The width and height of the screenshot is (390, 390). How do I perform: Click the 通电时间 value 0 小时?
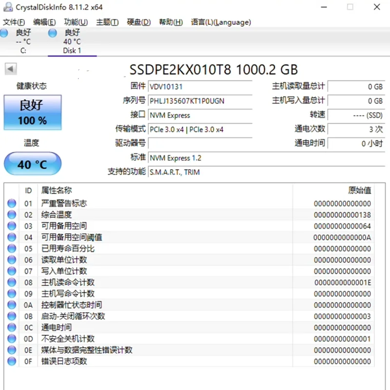tap(356, 143)
